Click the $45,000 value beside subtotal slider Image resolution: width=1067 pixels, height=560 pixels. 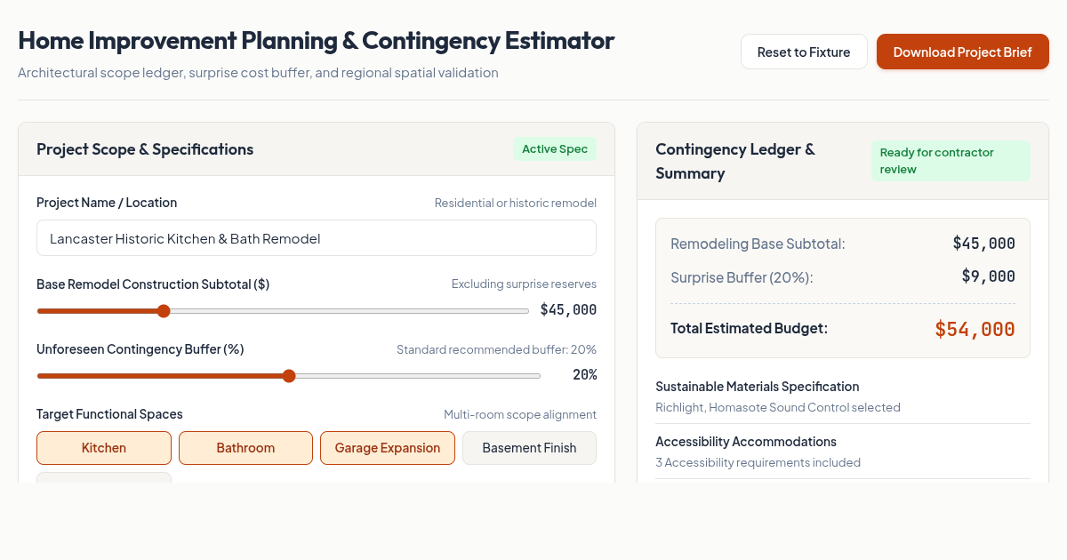(x=568, y=310)
